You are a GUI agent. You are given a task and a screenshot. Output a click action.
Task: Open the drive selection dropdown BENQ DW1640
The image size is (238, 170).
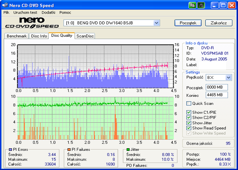coord(157,23)
